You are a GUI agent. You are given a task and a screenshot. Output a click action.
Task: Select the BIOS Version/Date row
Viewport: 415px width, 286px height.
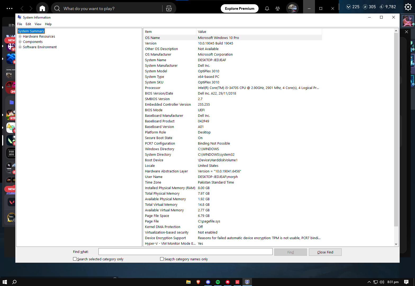233,93
